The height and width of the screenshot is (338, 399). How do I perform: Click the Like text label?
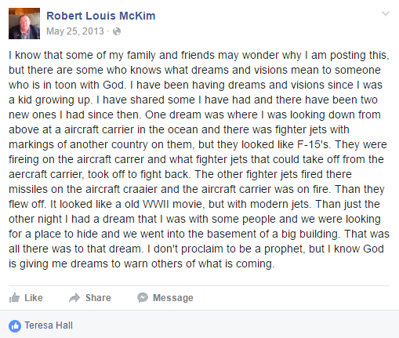[x=34, y=298]
